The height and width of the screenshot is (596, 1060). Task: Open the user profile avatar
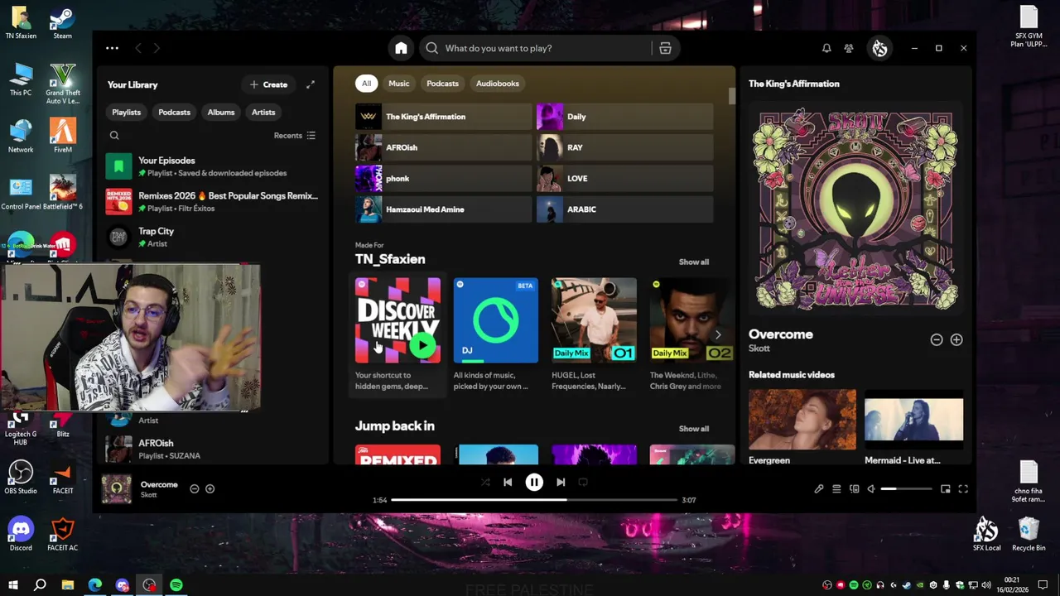[879, 48]
